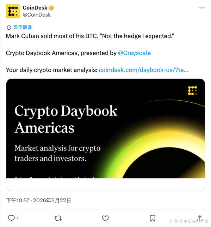
Task: Like the post with the heart icon
Action: [105, 218]
